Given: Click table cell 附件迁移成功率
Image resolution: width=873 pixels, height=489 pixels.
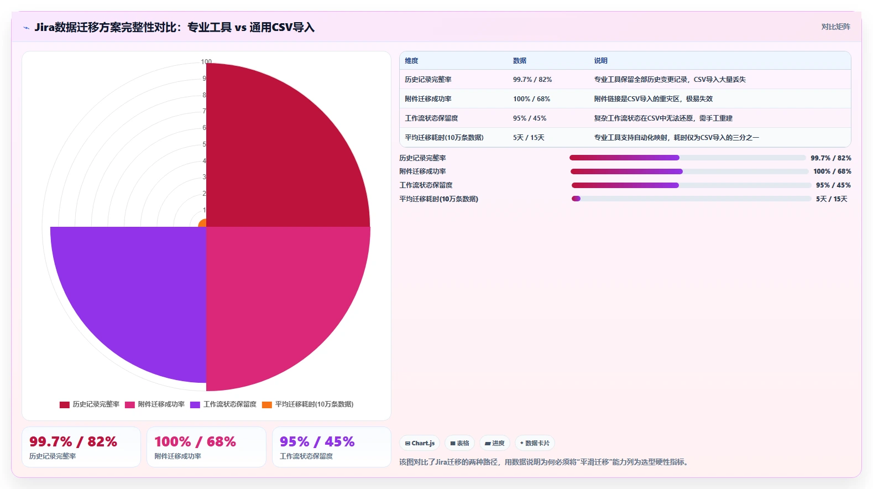Looking at the screenshot, I should [428, 99].
